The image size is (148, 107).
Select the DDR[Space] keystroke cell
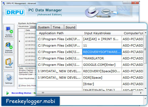(102, 78)
